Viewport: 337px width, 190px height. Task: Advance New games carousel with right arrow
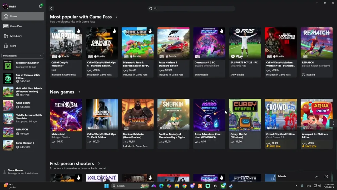pos(333,123)
